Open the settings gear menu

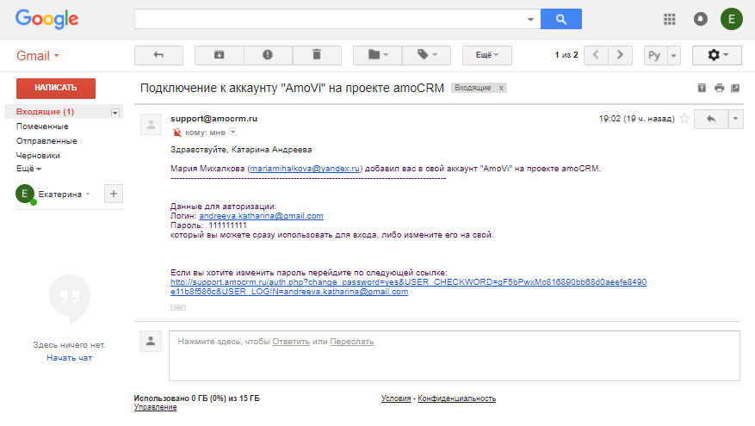[x=717, y=54]
